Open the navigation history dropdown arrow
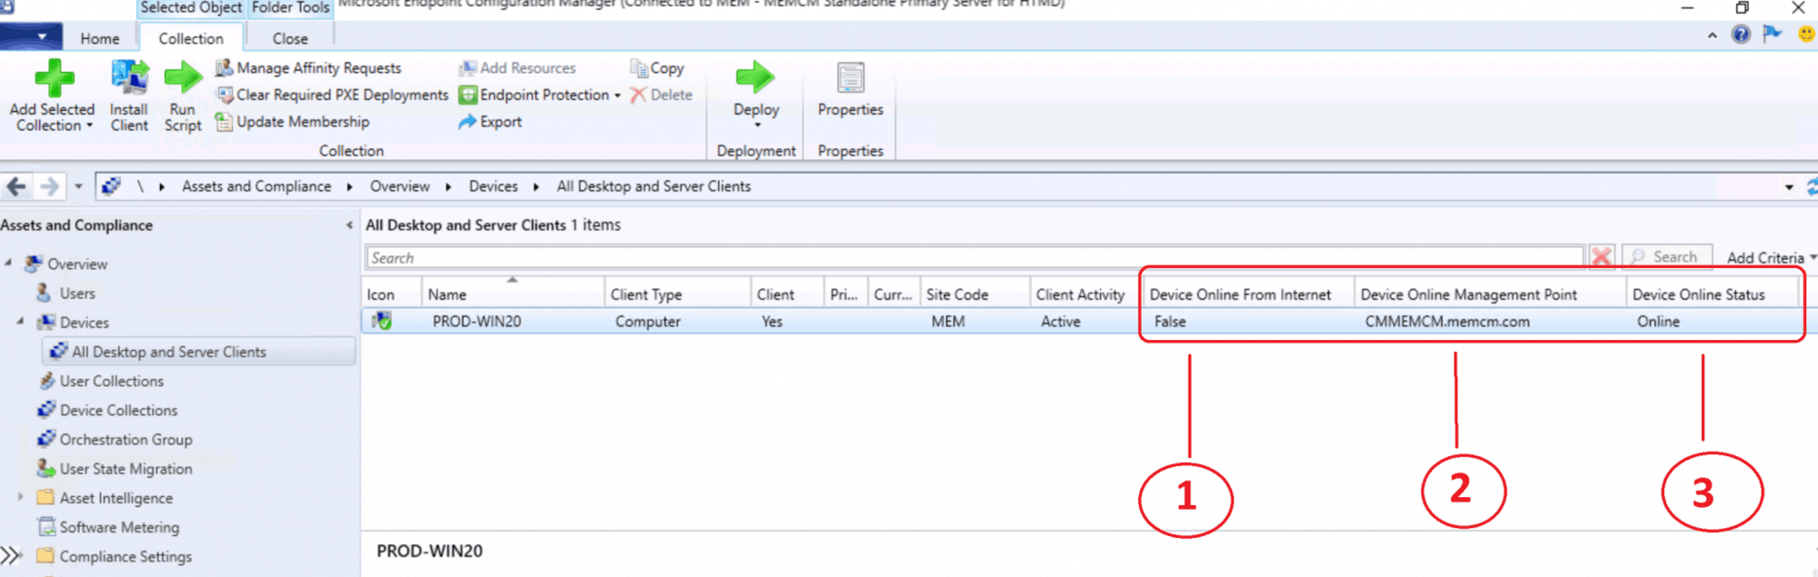Viewport: 1818px width, 577px height. coord(78,186)
